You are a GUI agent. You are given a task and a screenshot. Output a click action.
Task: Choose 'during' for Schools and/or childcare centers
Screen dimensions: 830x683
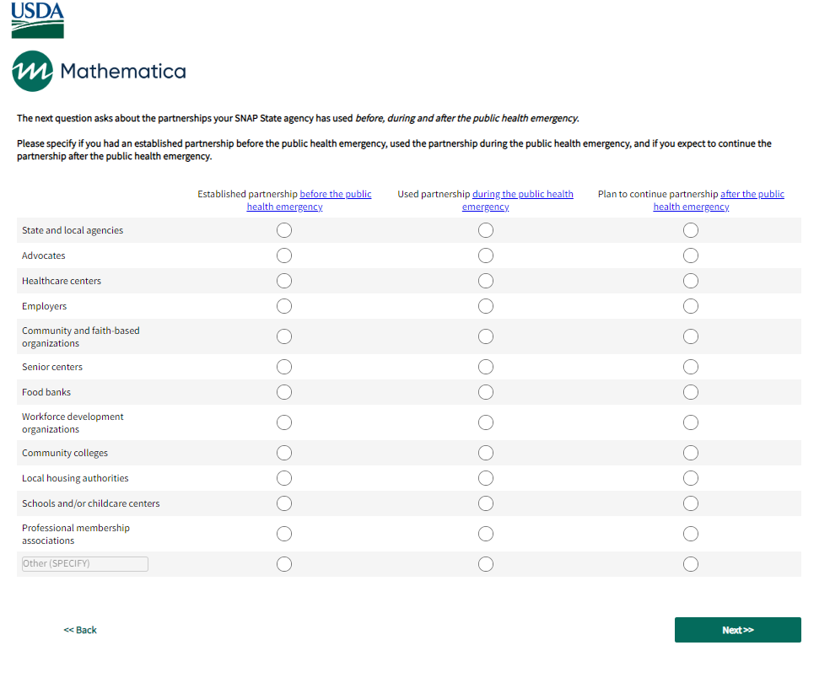click(486, 503)
